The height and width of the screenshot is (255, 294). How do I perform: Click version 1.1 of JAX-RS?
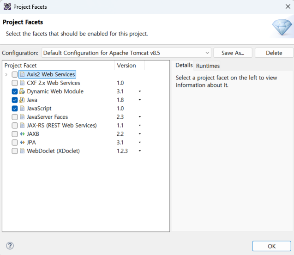[x=120, y=125]
